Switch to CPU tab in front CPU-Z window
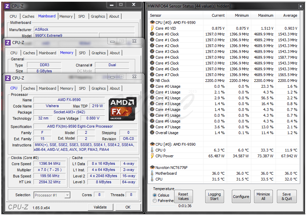Image resolution: width=307 pixels, height=216 pixels. tap(14, 88)
